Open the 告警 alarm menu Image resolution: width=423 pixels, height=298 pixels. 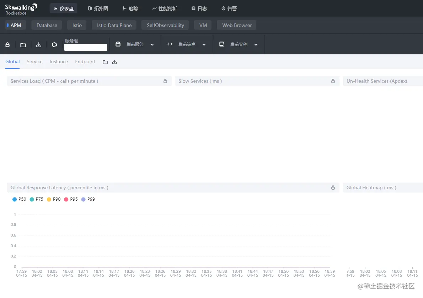click(229, 9)
